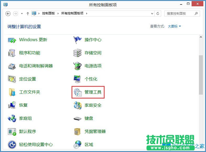Viewport: 206px width, 152px height.
Task: Click the vertical scrollbar thumb
Action: point(201,75)
